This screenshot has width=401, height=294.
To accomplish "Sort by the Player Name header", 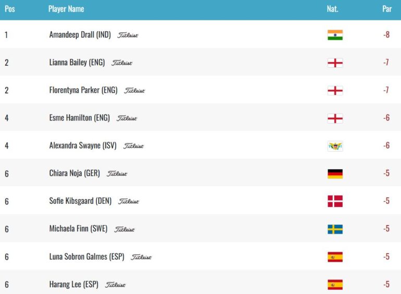I will [x=66, y=9].
